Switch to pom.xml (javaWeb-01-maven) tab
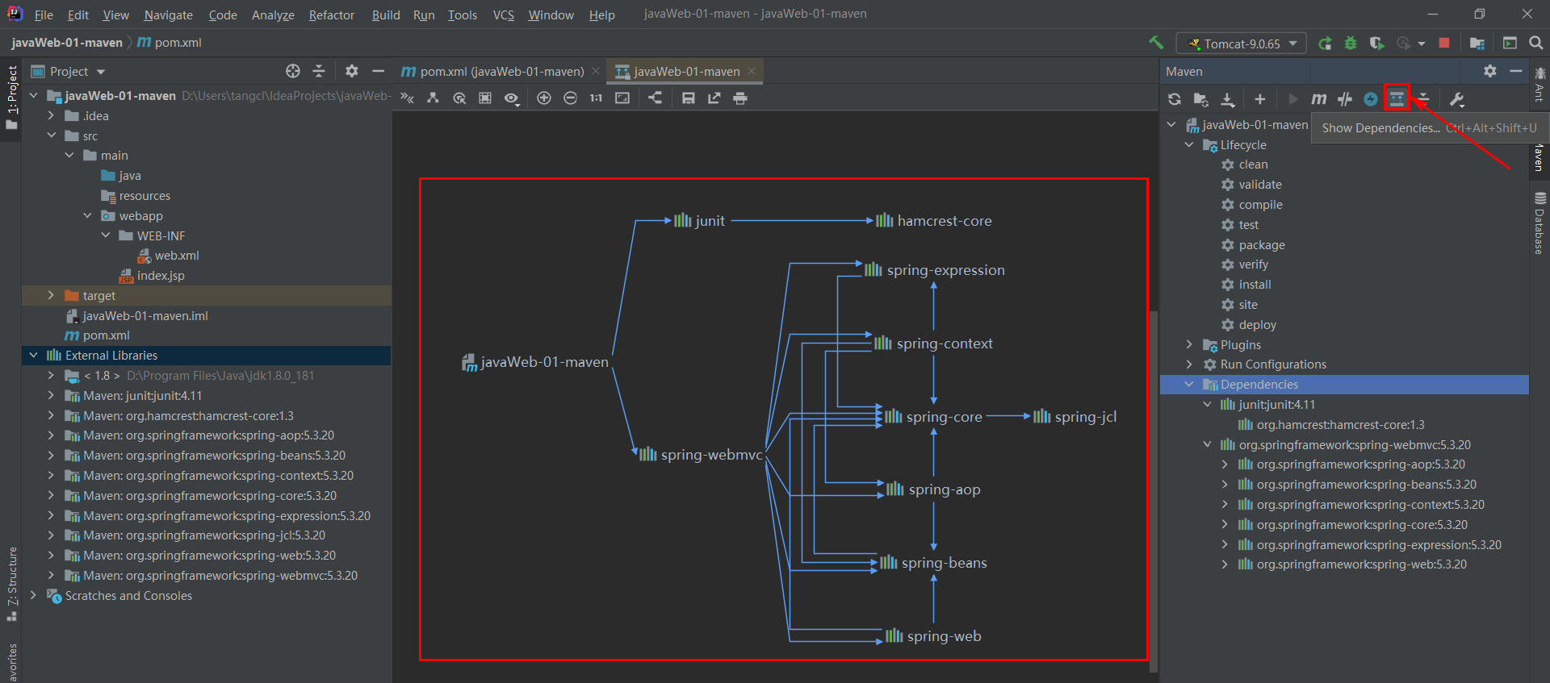The width and height of the screenshot is (1550, 683). point(501,71)
